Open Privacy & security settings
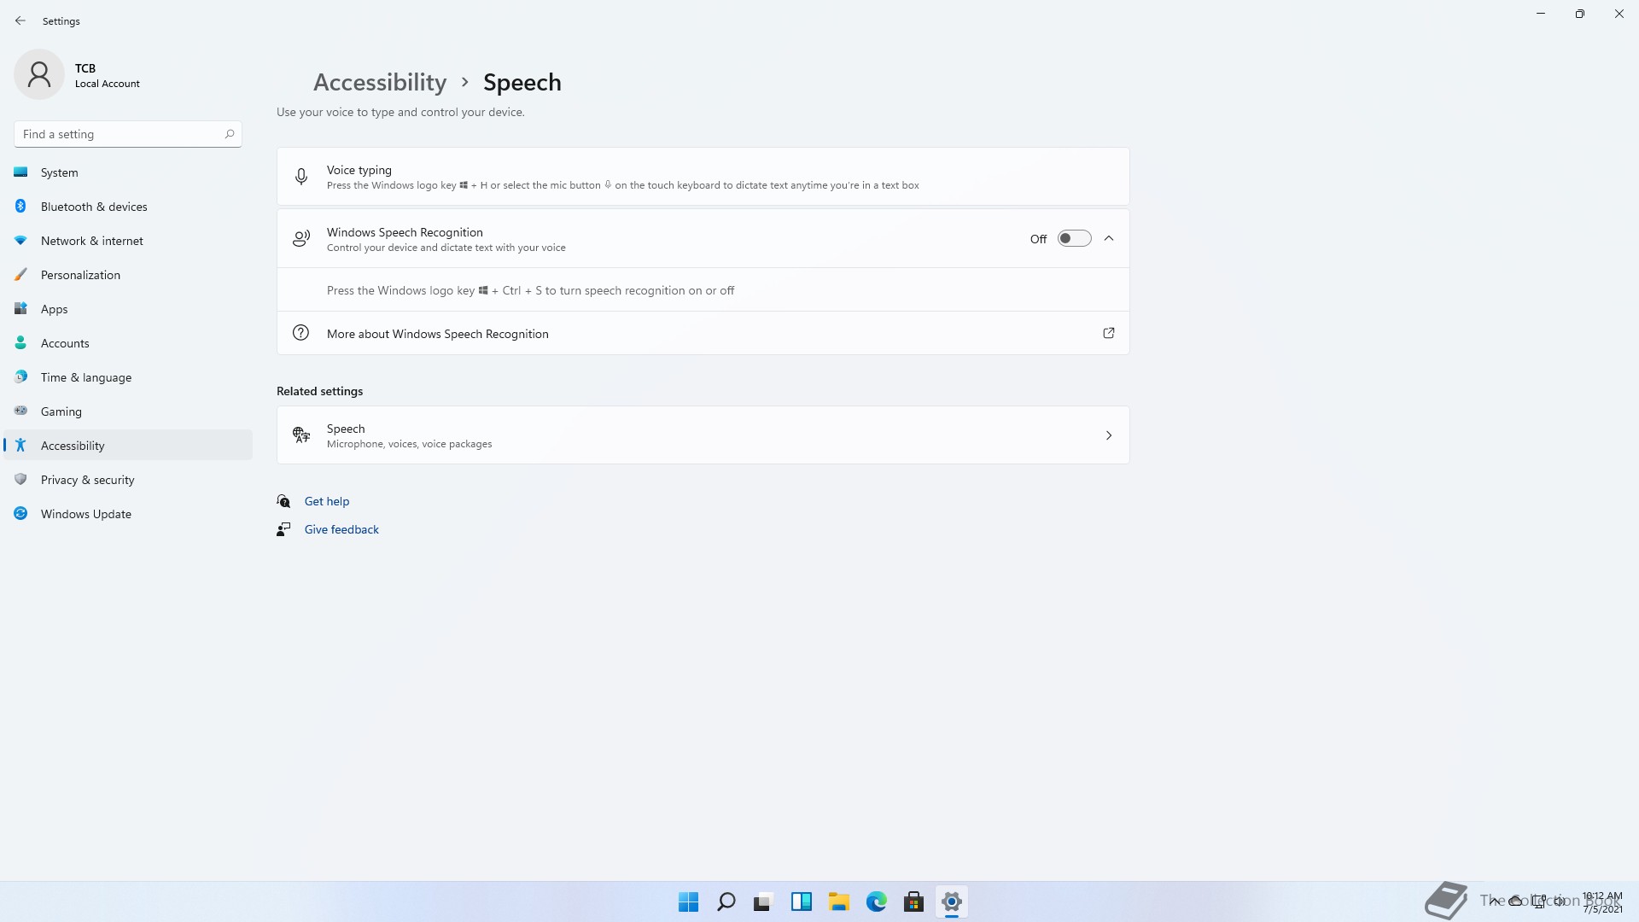Screen dimensions: 1639x922 point(128,480)
